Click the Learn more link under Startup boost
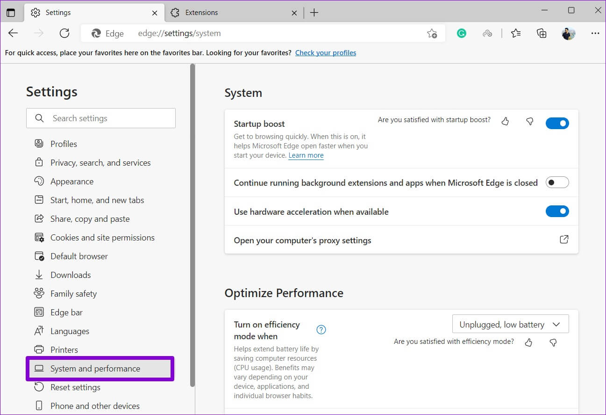Image resolution: width=606 pixels, height=415 pixels. click(x=306, y=155)
